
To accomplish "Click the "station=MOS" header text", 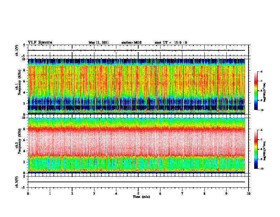I will pyautogui.click(x=132, y=43).
